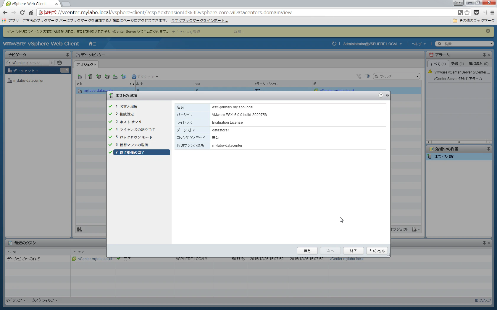The image size is (497, 310).
Task: Click the warning triangle on vCenter alarm
Action: click(430, 72)
